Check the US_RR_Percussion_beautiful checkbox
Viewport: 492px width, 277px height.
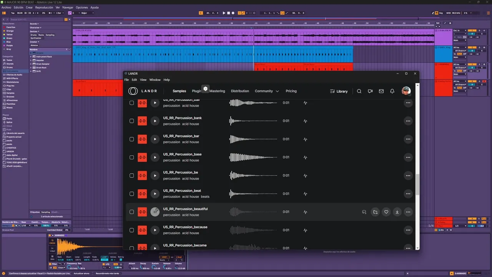131,212
